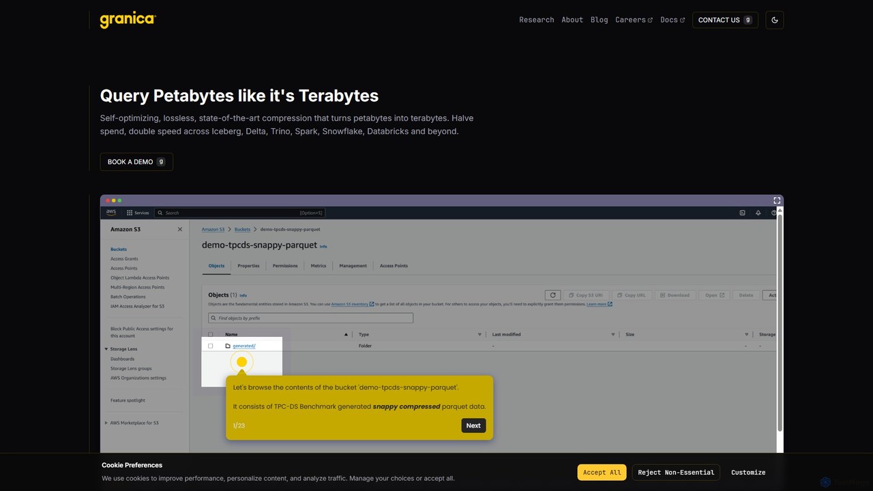Click the Info badge beside the bucket title
This screenshot has height=491, width=873.
click(x=323, y=246)
